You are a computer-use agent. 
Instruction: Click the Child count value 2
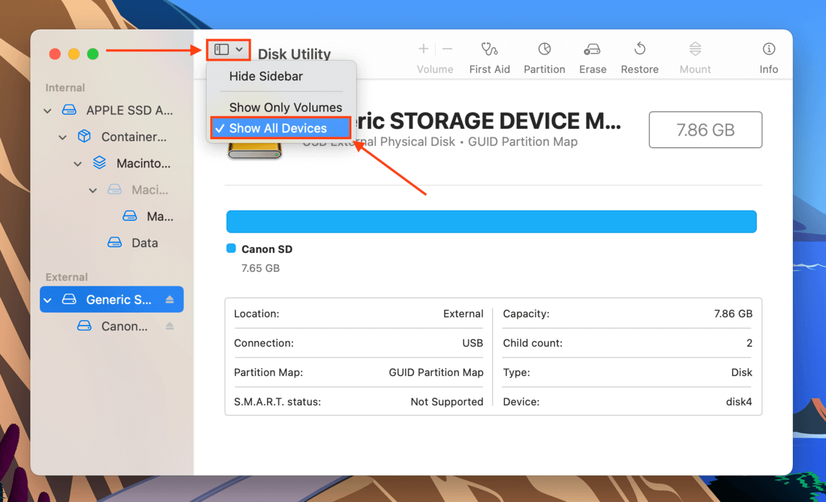click(x=749, y=343)
